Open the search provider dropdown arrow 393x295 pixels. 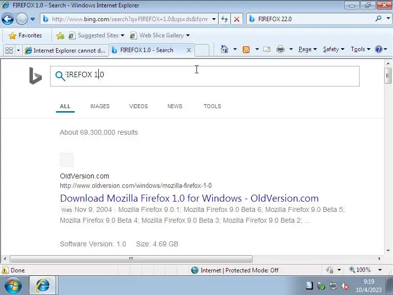388,19
